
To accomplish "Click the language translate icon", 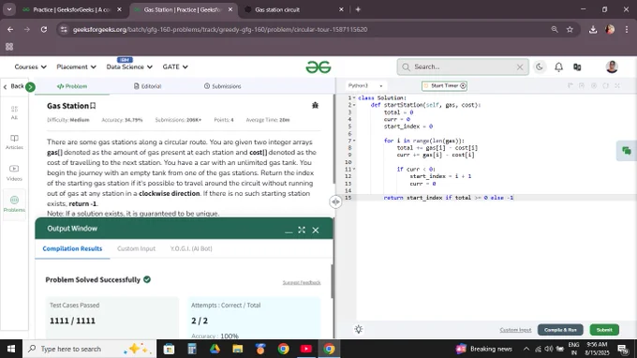I will click(x=577, y=67).
